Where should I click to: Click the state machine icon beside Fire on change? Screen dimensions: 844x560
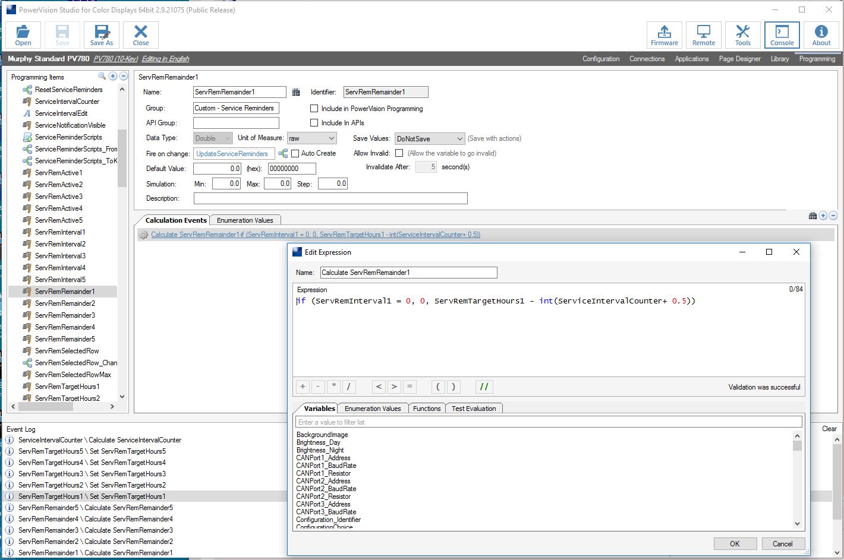click(x=283, y=153)
